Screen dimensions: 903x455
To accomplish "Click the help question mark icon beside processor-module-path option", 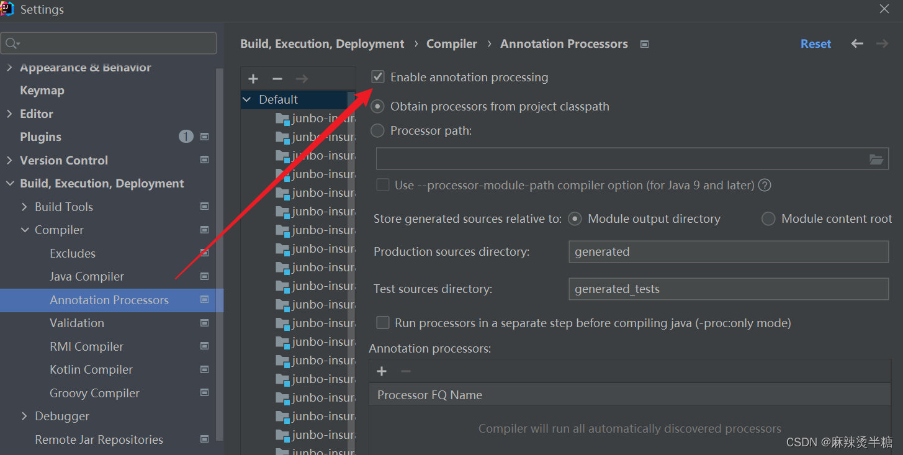I will point(765,185).
